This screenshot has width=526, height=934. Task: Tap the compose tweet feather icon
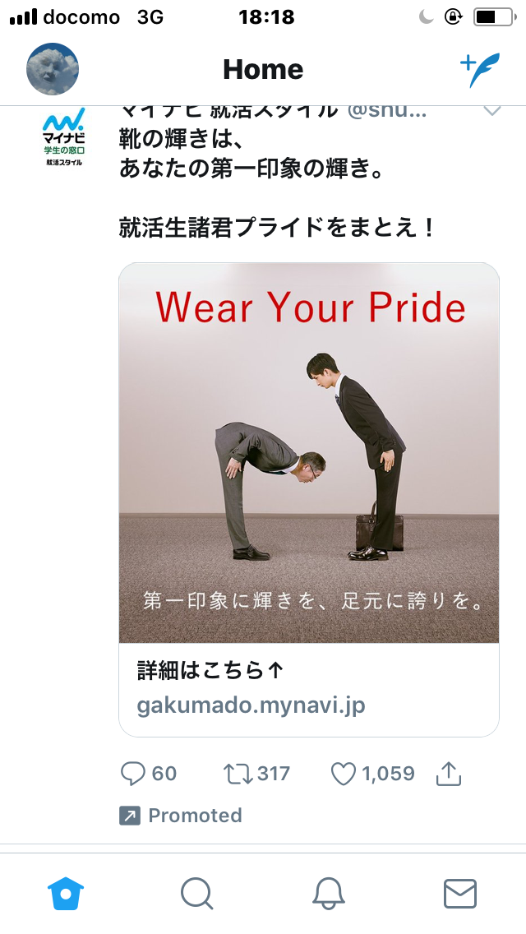click(x=480, y=70)
